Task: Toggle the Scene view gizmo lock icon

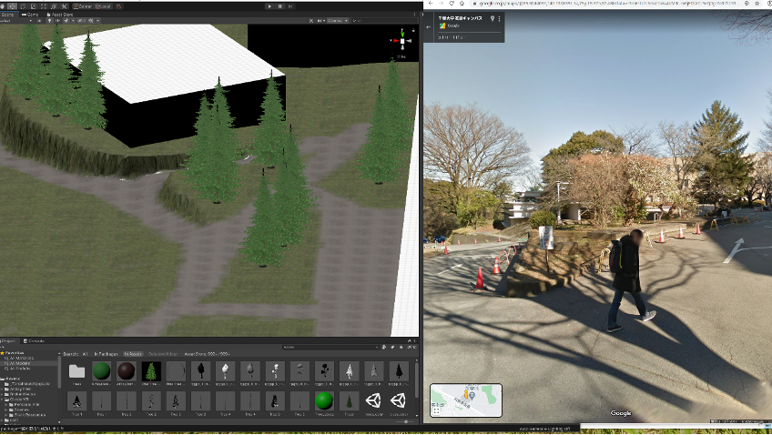Action: [x=413, y=31]
